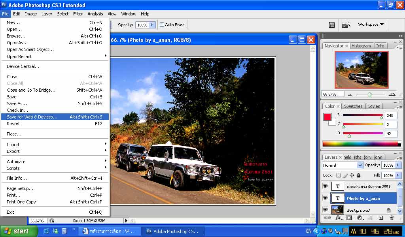Click the new adjustment layer icon
This screenshot has width=405, height=237.
coord(360,218)
